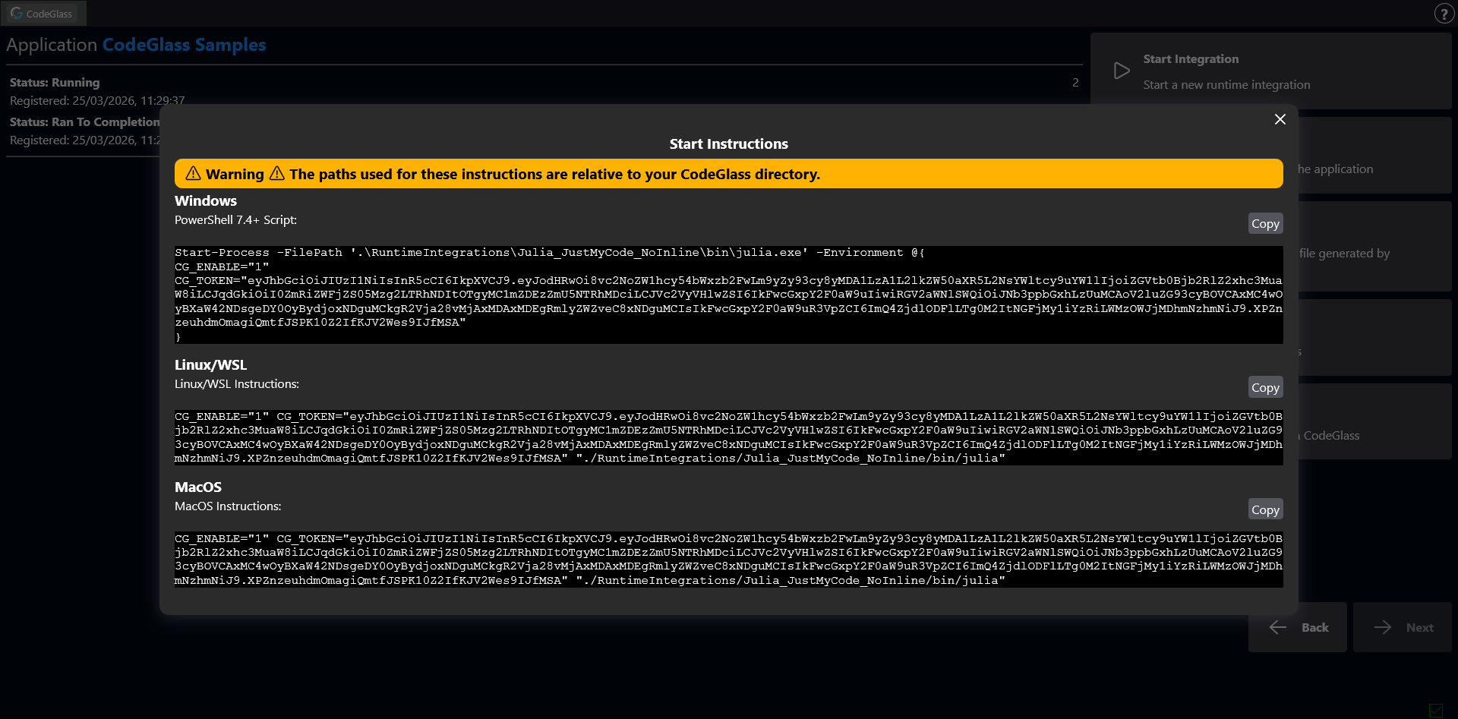Image resolution: width=1458 pixels, height=719 pixels.
Task: Click the green checkmark status icon
Action: [x=1435, y=710]
